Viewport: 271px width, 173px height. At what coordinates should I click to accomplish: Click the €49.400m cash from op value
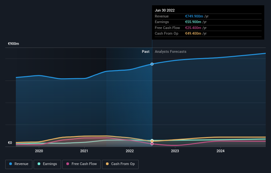[193, 34]
